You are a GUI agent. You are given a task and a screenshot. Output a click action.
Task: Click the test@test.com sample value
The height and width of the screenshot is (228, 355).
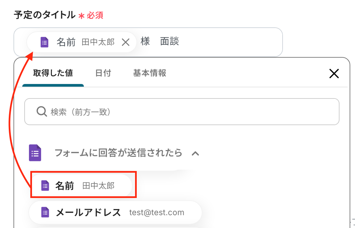[x=157, y=212]
